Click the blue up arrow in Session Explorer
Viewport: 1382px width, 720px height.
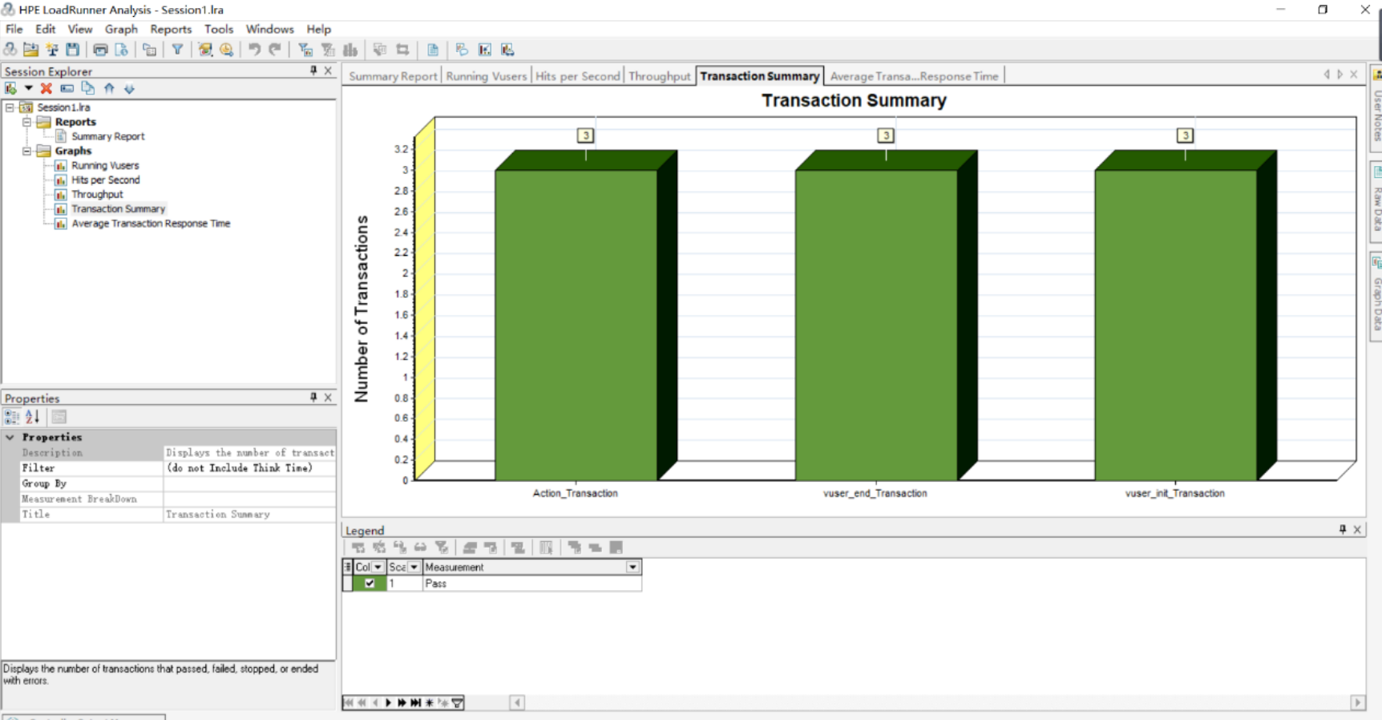pos(109,88)
